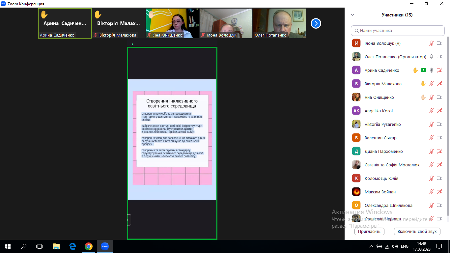The height and width of the screenshot is (253, 450).
Task: Toggle the muted microphone for Ілона Волощук (Я)
Action: pos(432,43)
